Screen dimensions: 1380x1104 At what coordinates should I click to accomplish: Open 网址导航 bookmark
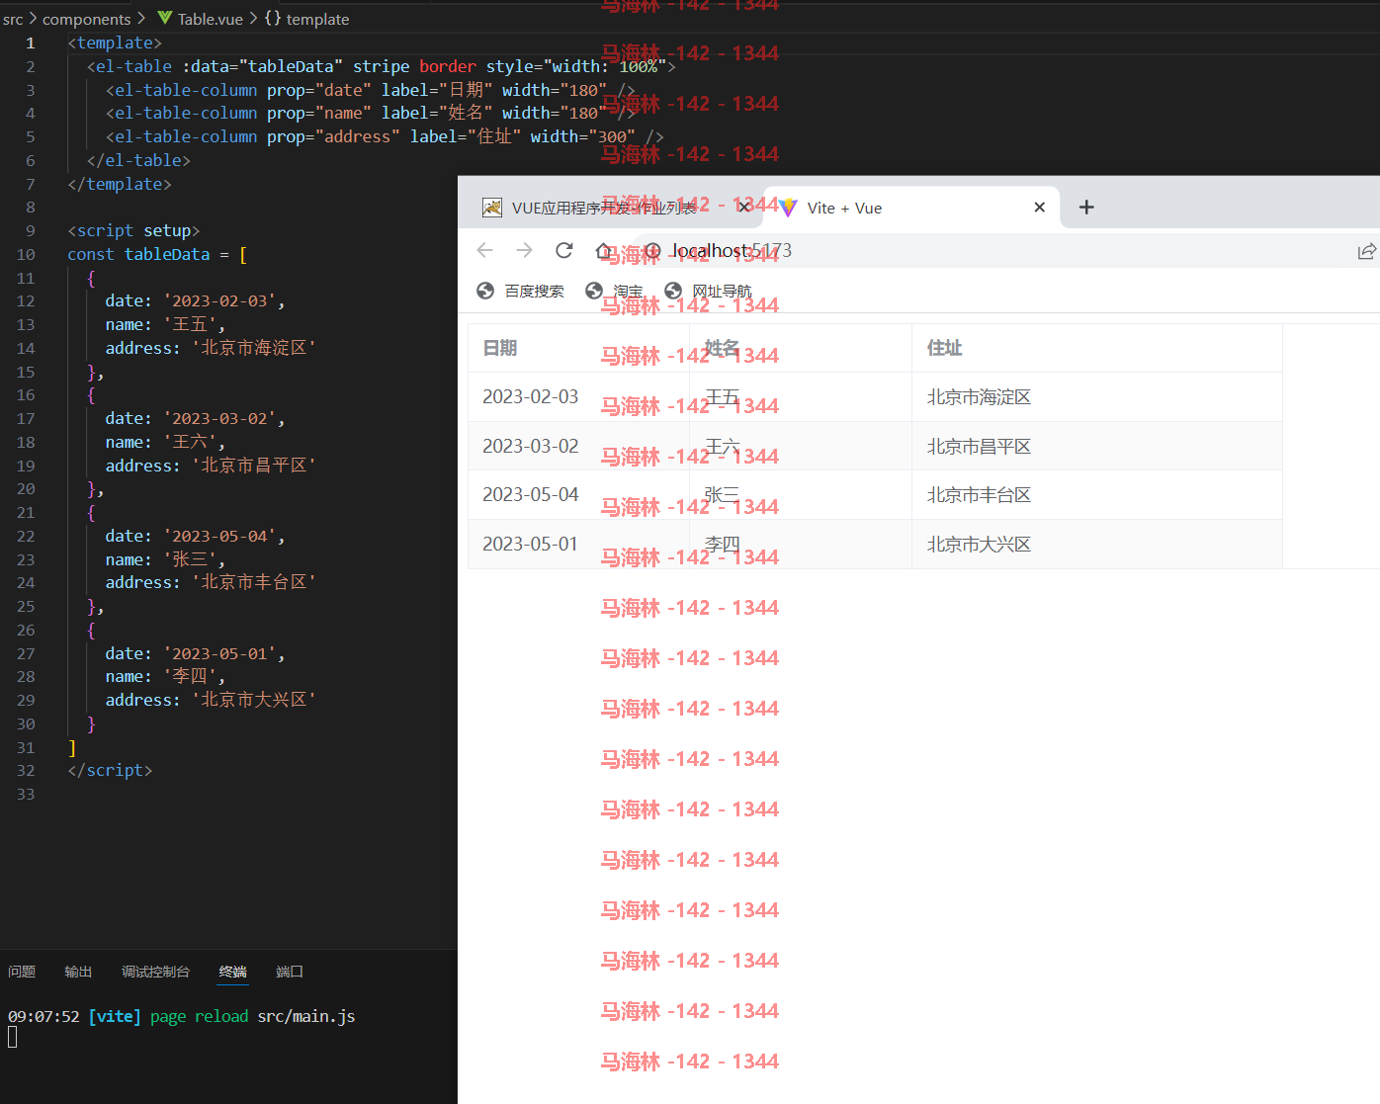[x=708, y=291]
